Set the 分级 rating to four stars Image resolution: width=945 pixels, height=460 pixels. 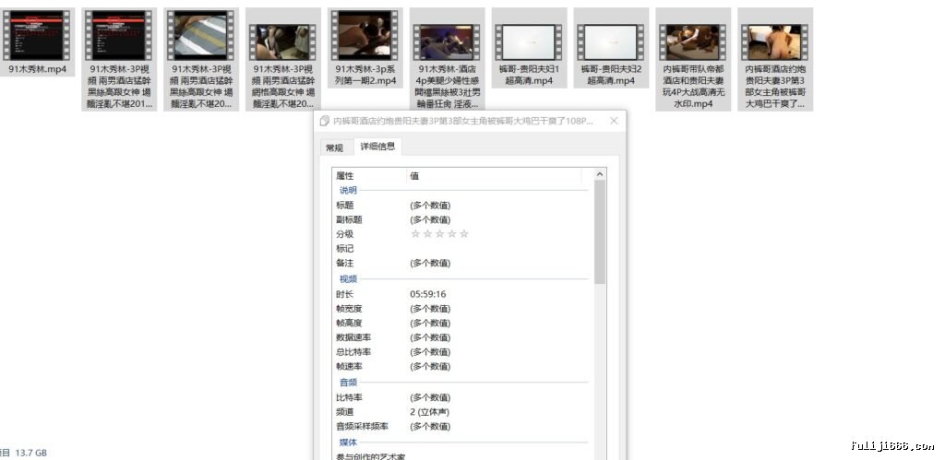click(451, 233)
